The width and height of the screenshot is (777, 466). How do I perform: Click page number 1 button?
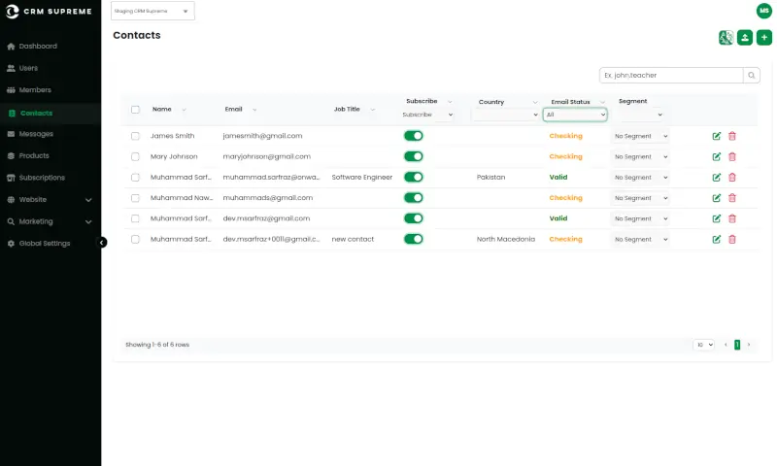[x=737, y=345]
